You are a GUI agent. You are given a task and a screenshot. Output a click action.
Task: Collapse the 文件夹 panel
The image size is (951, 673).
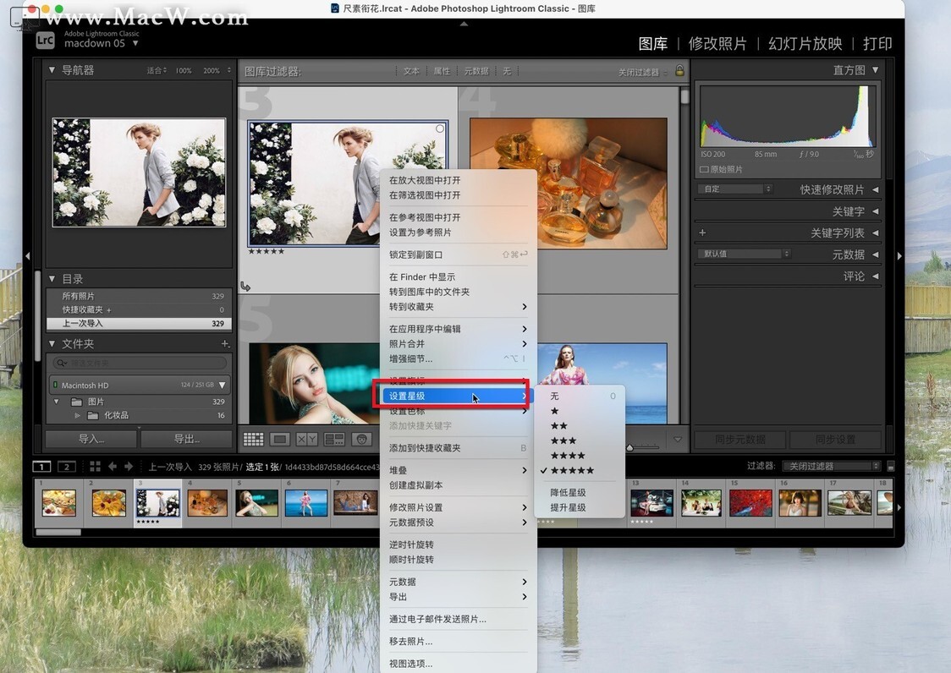52,344
